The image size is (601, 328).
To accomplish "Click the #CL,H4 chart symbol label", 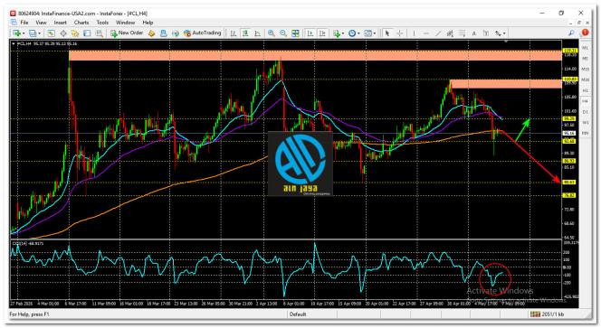I will (24, 43).
